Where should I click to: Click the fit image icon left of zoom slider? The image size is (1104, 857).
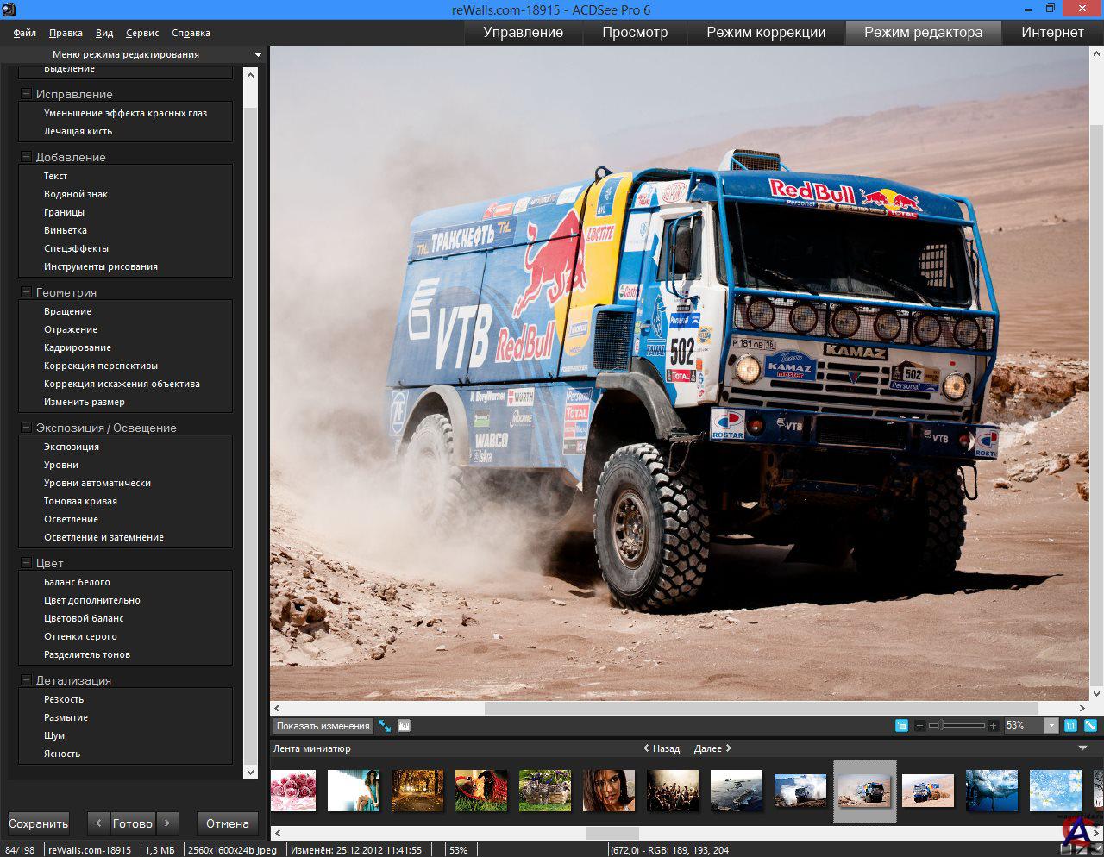[901, 726]
